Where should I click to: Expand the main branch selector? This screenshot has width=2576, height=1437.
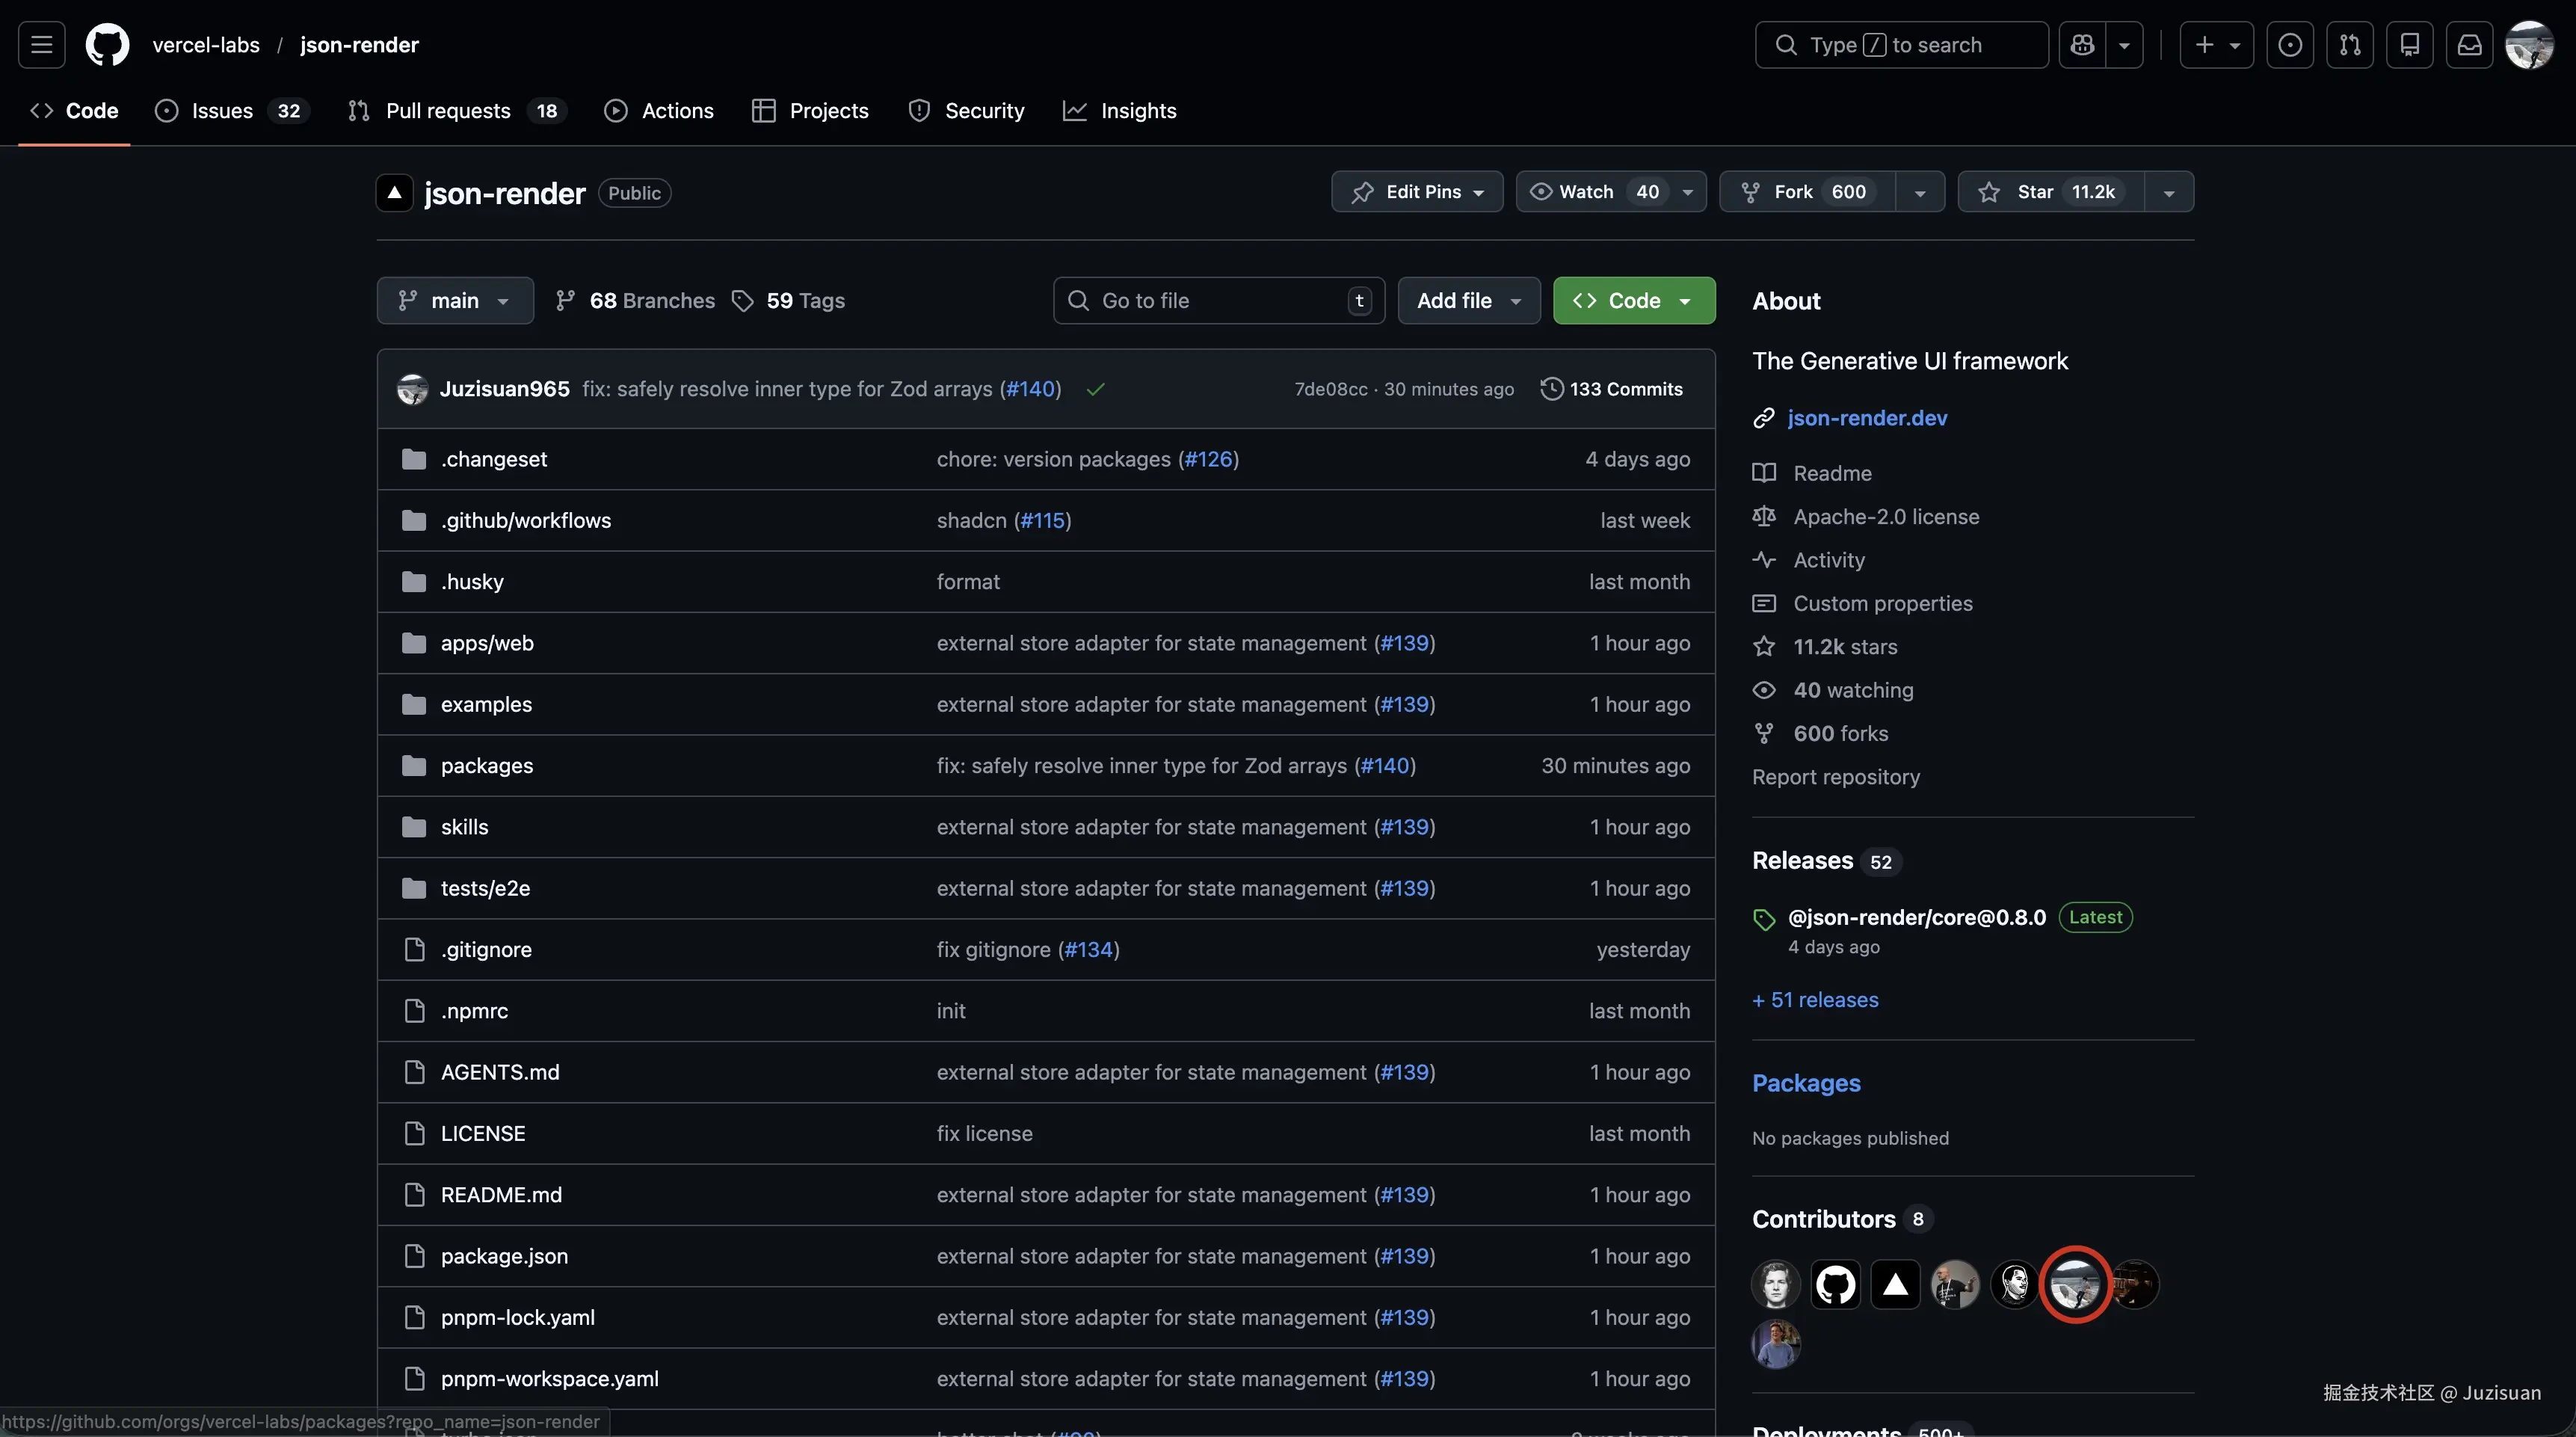(455, 301)
